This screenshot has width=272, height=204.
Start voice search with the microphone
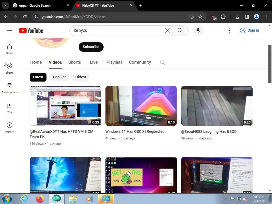pos(198,31)
